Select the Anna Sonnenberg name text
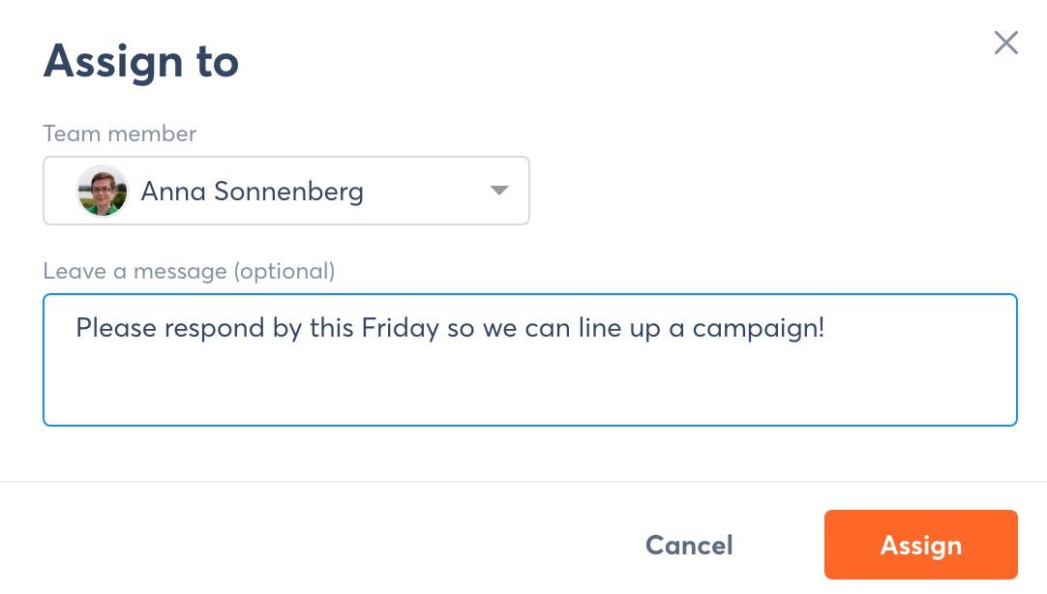The height and width of the screenshot is (594, 1047). tap(252, 192)
